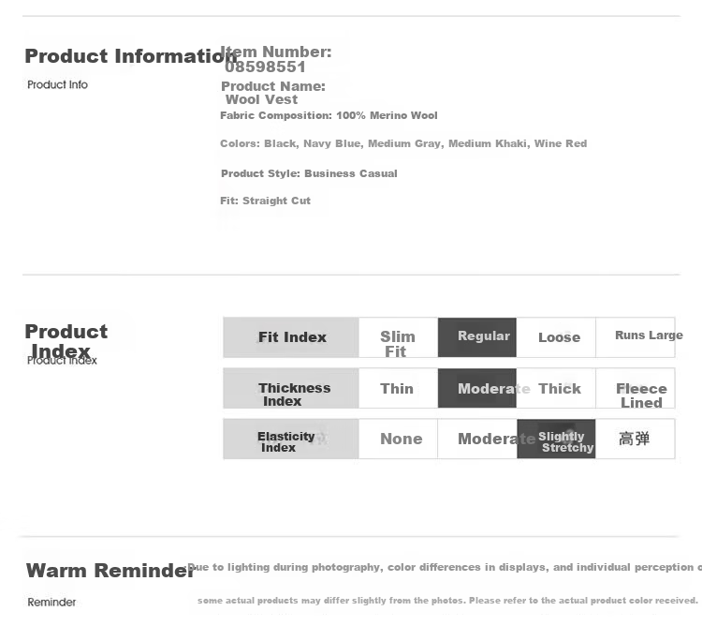
Task: Click the highlighted Slightly Stretchy cell
Action: (556, 439)
